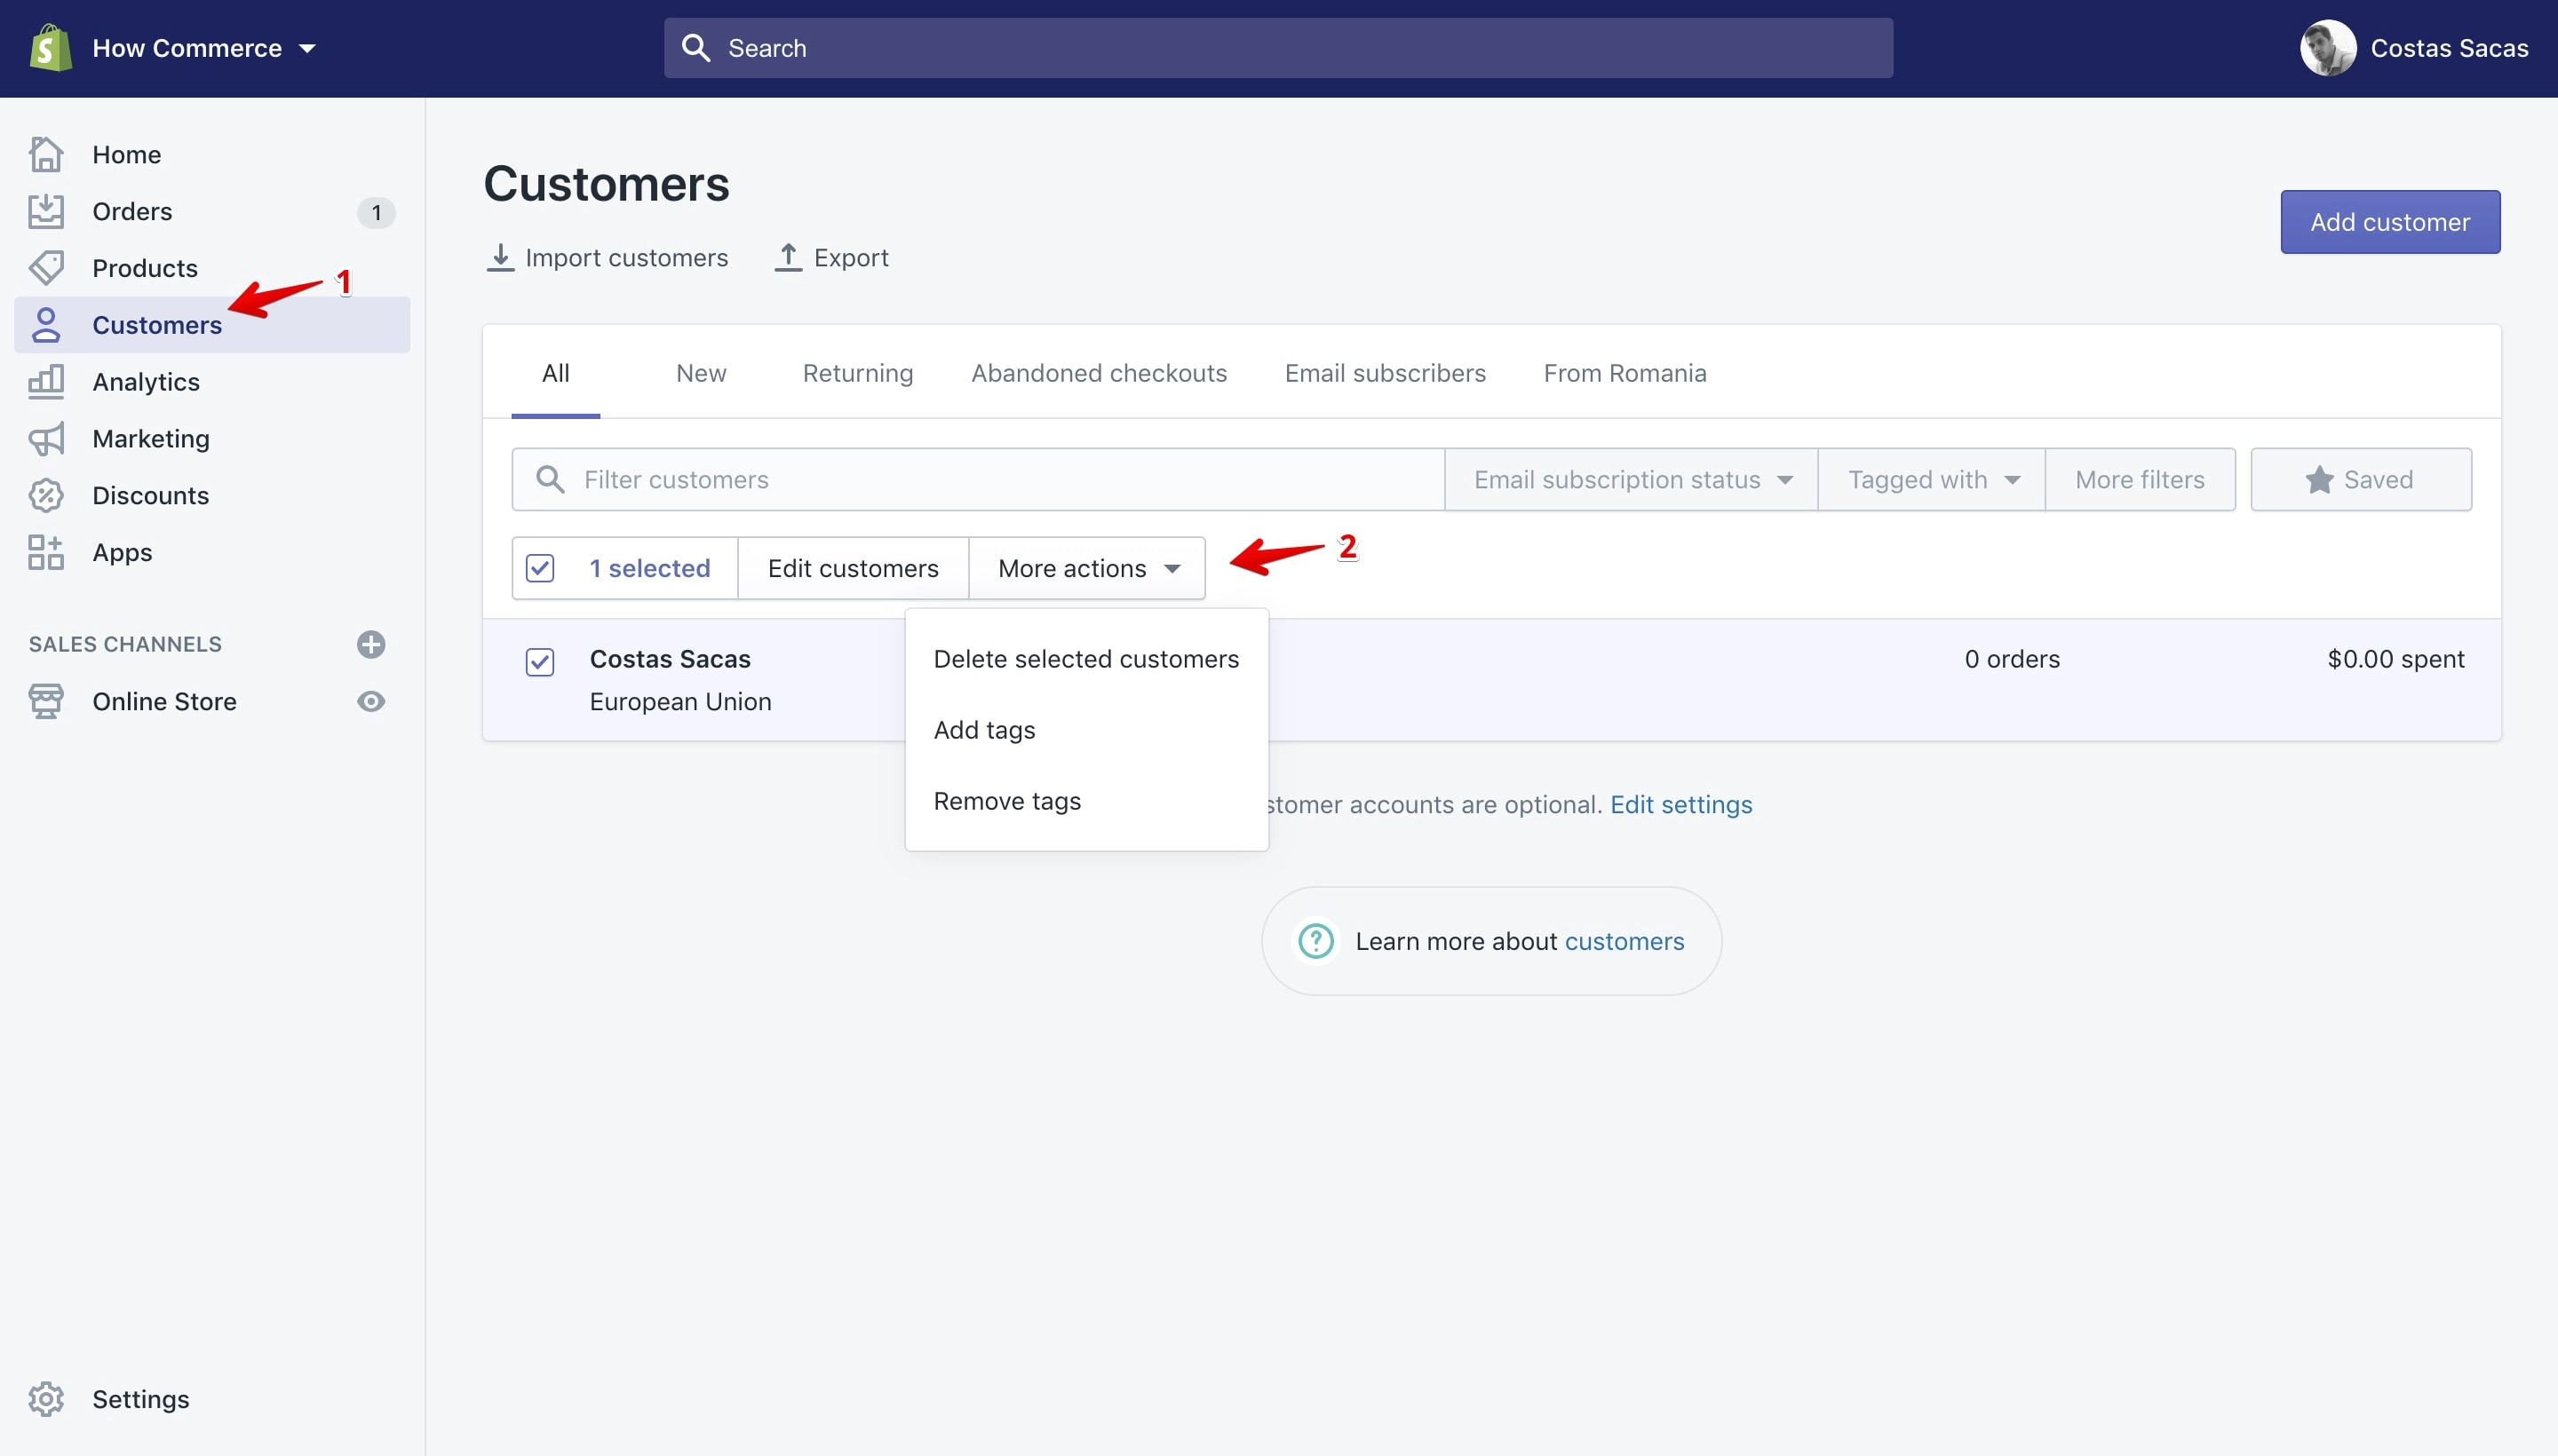Open the How Commerce store dropdown
The image size is (2558, 1456).
point(204,48)
